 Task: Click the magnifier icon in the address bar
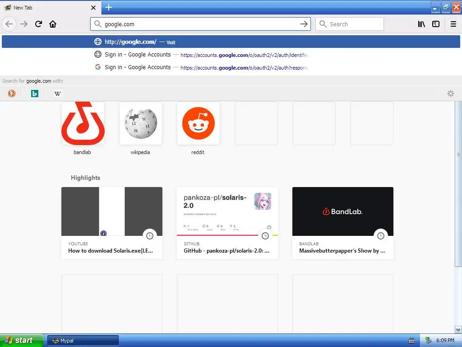97,24
